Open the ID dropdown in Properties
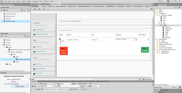 pyautogui.click(x=49, y=86)
